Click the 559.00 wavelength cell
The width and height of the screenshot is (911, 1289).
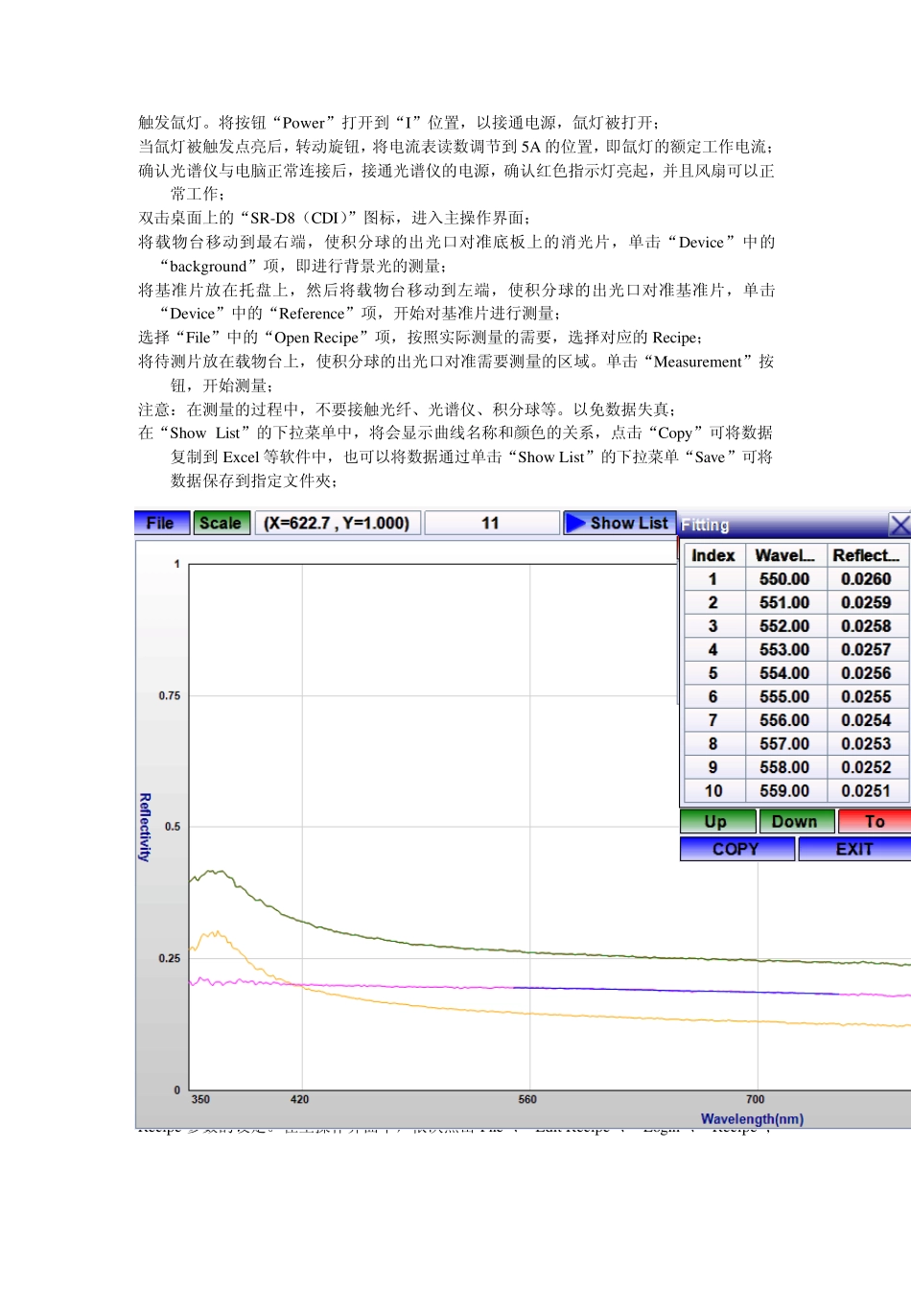point(784,791)
